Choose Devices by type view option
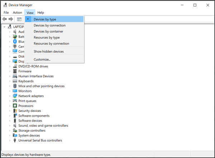The height and width of the screenshot is (158, 215). click(x=54, y=19)
